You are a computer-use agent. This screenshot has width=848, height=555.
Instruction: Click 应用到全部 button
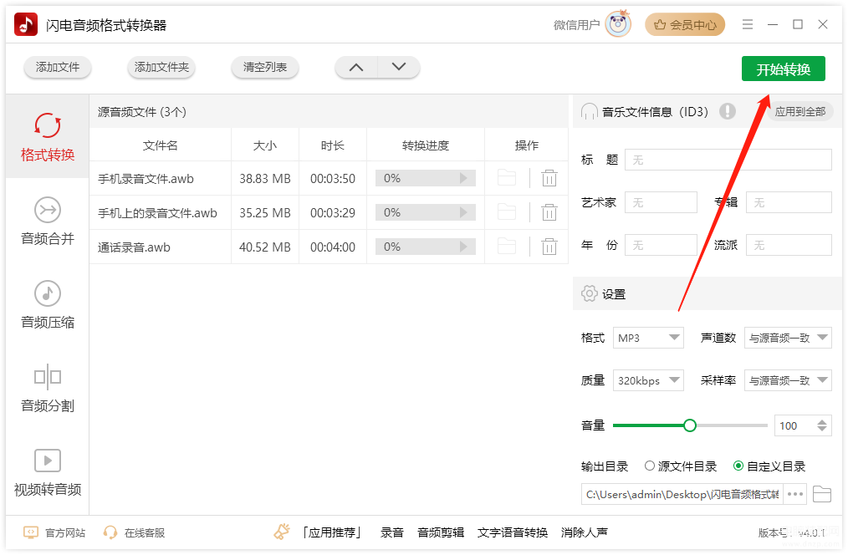click(799, 111)
